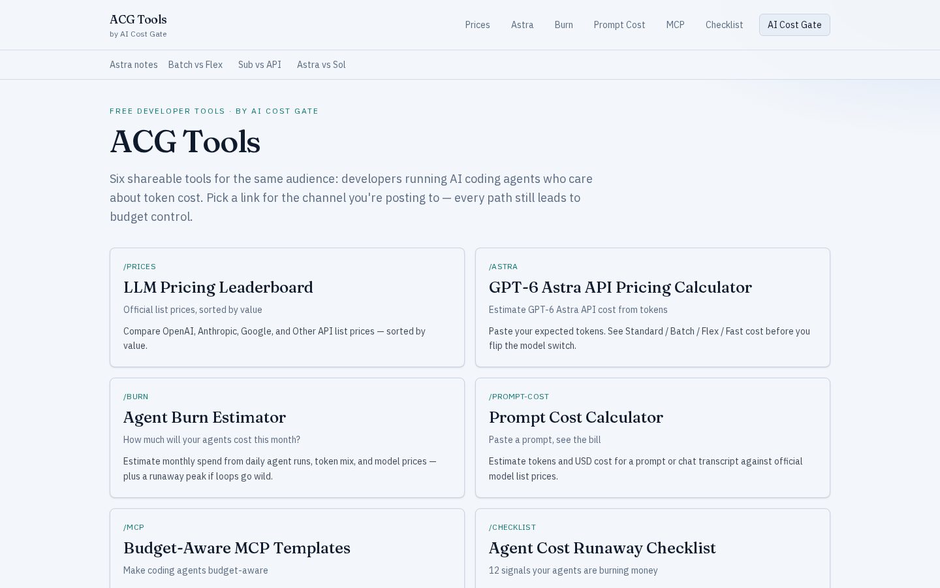The width and height of the screenshot is (940, 588).
Task: Go to MCP in top navigation
Action: point(675,25)
